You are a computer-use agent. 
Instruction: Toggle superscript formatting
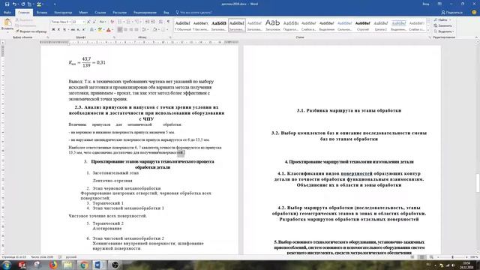point(83,30)
